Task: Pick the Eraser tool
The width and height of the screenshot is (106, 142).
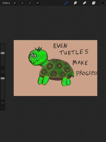Action: pyautogui.click(x=84, y=3)
